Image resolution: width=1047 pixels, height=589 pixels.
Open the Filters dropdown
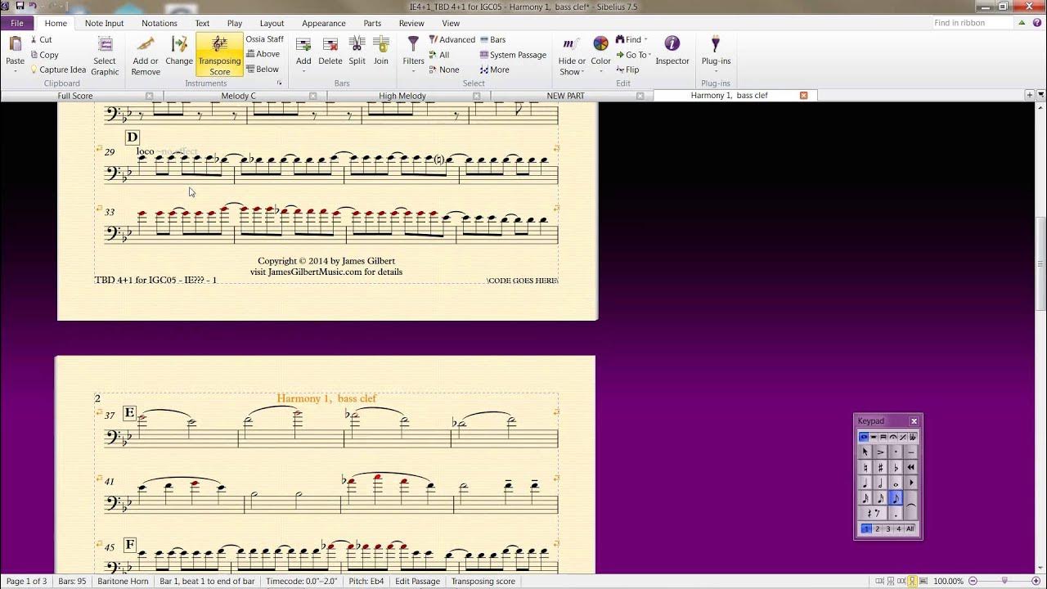click(413, 54)
